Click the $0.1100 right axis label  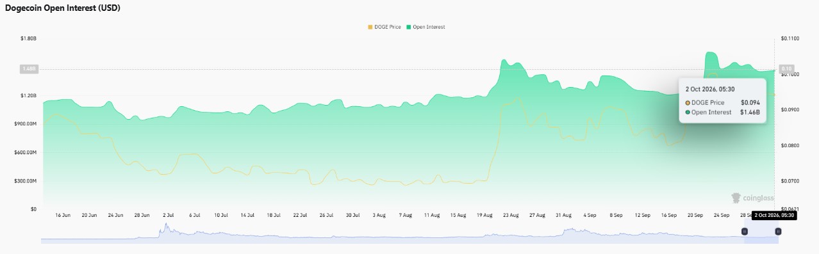[x=790, y=38]
